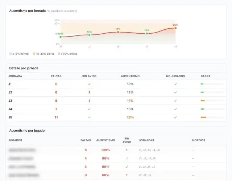232x181 pixels.
Task: Select the J3 row label
Action: [10, 101]
